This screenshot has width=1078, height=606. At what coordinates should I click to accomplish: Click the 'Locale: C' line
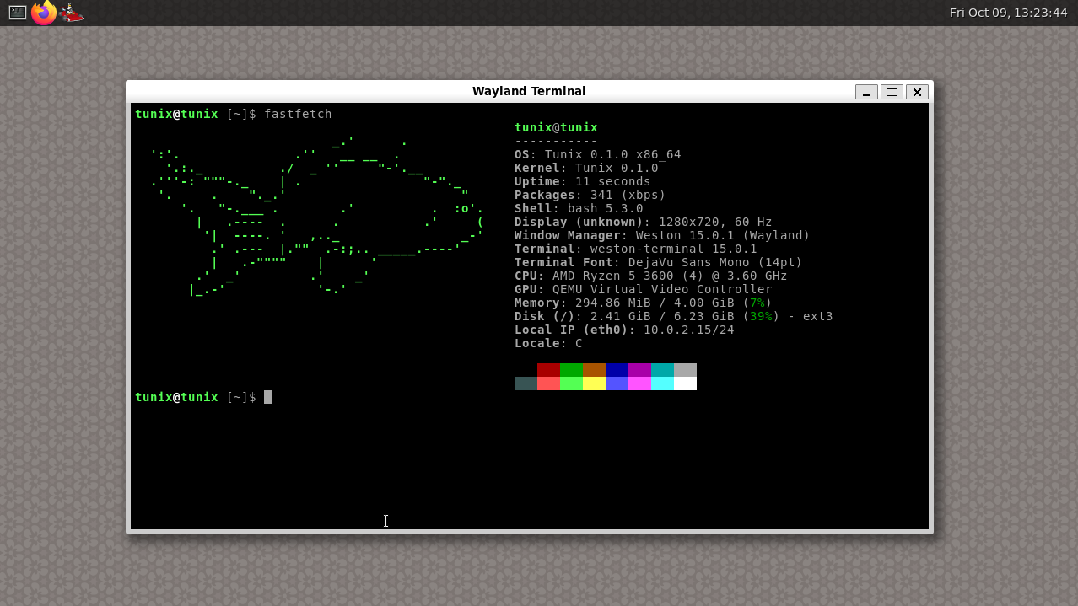point(548,343)
